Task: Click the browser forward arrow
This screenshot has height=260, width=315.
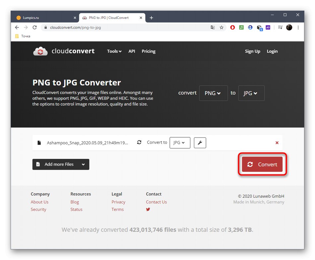Action: pos(26,28)
